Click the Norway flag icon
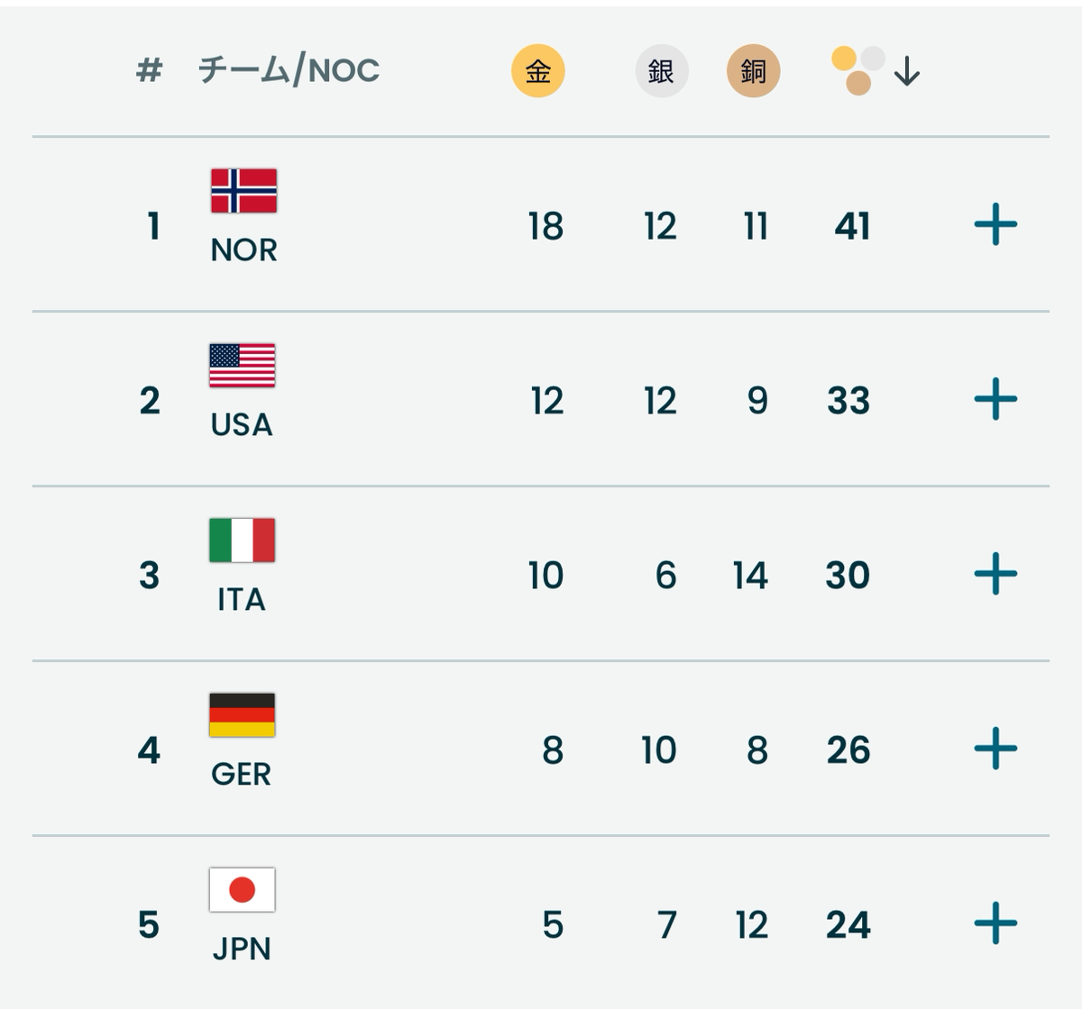 coord(243,190)
